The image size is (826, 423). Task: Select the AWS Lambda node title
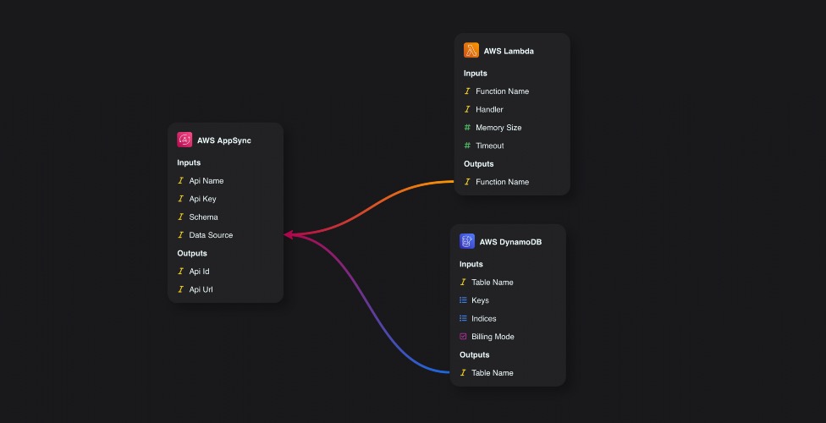pyautogui.click(x=509, y=51)
